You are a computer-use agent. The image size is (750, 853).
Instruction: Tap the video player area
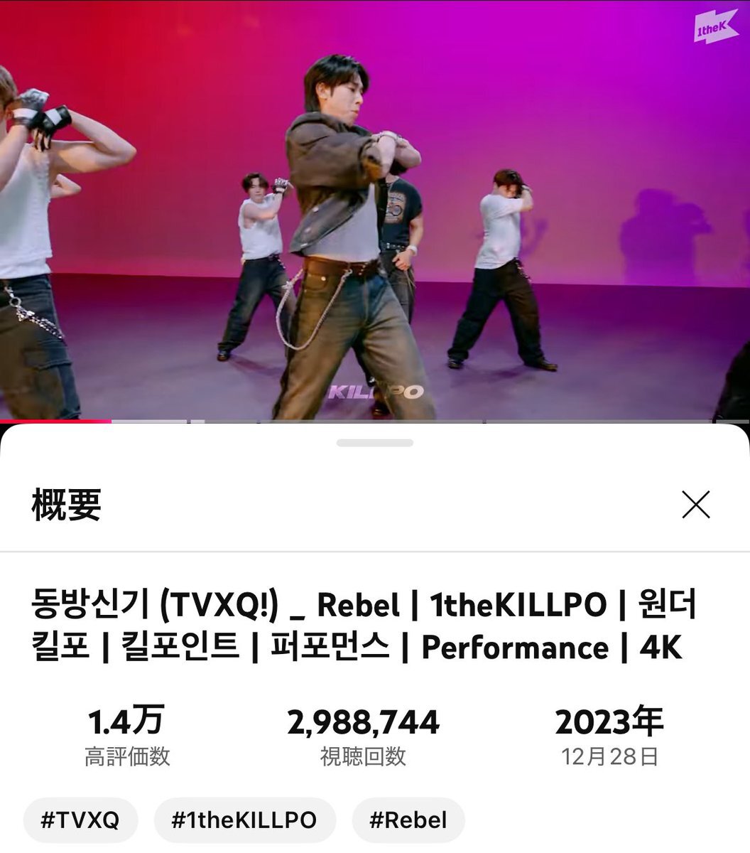pyautogui.click(x=375, y=210)
